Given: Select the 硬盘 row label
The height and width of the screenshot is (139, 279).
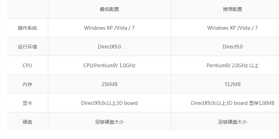Looking at the screenshot, I should [x=27, y=122].
